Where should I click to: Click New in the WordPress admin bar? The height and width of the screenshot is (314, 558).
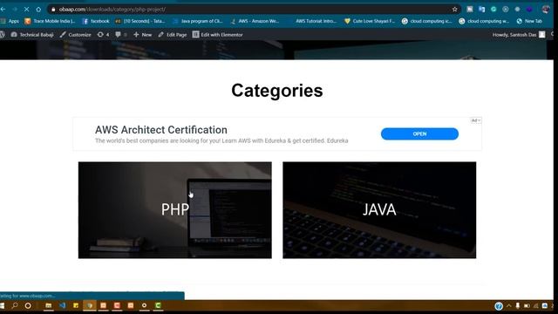[x=142, y=35]
